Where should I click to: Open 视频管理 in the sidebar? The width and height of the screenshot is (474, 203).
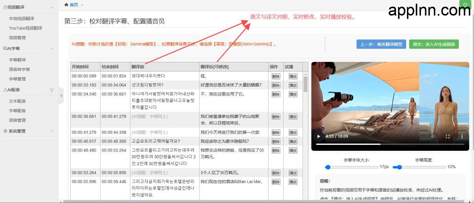pyautogui.click(x=17, y=38)
